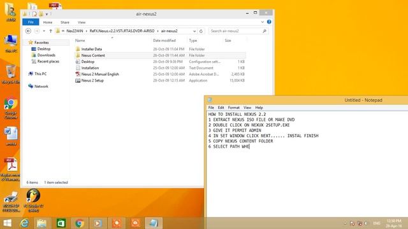Open the Windows Store taskbar icon
Viewport: 408px width, 229px height.
point(61,223)
